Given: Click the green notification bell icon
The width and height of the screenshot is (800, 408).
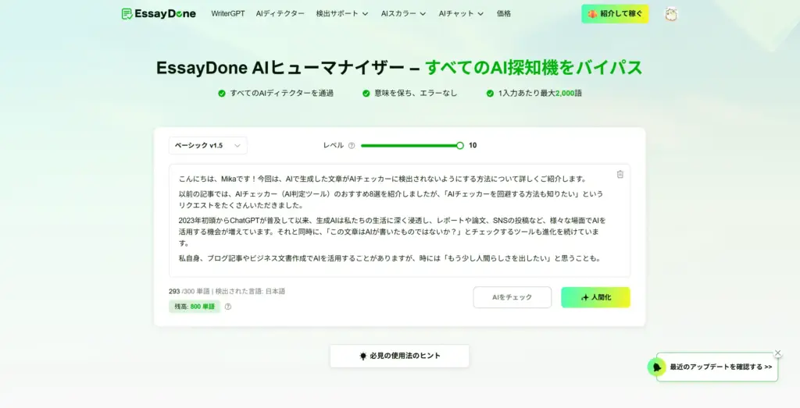Looking at the screenshot, I should pyautogui.click(x=656, y=367).
